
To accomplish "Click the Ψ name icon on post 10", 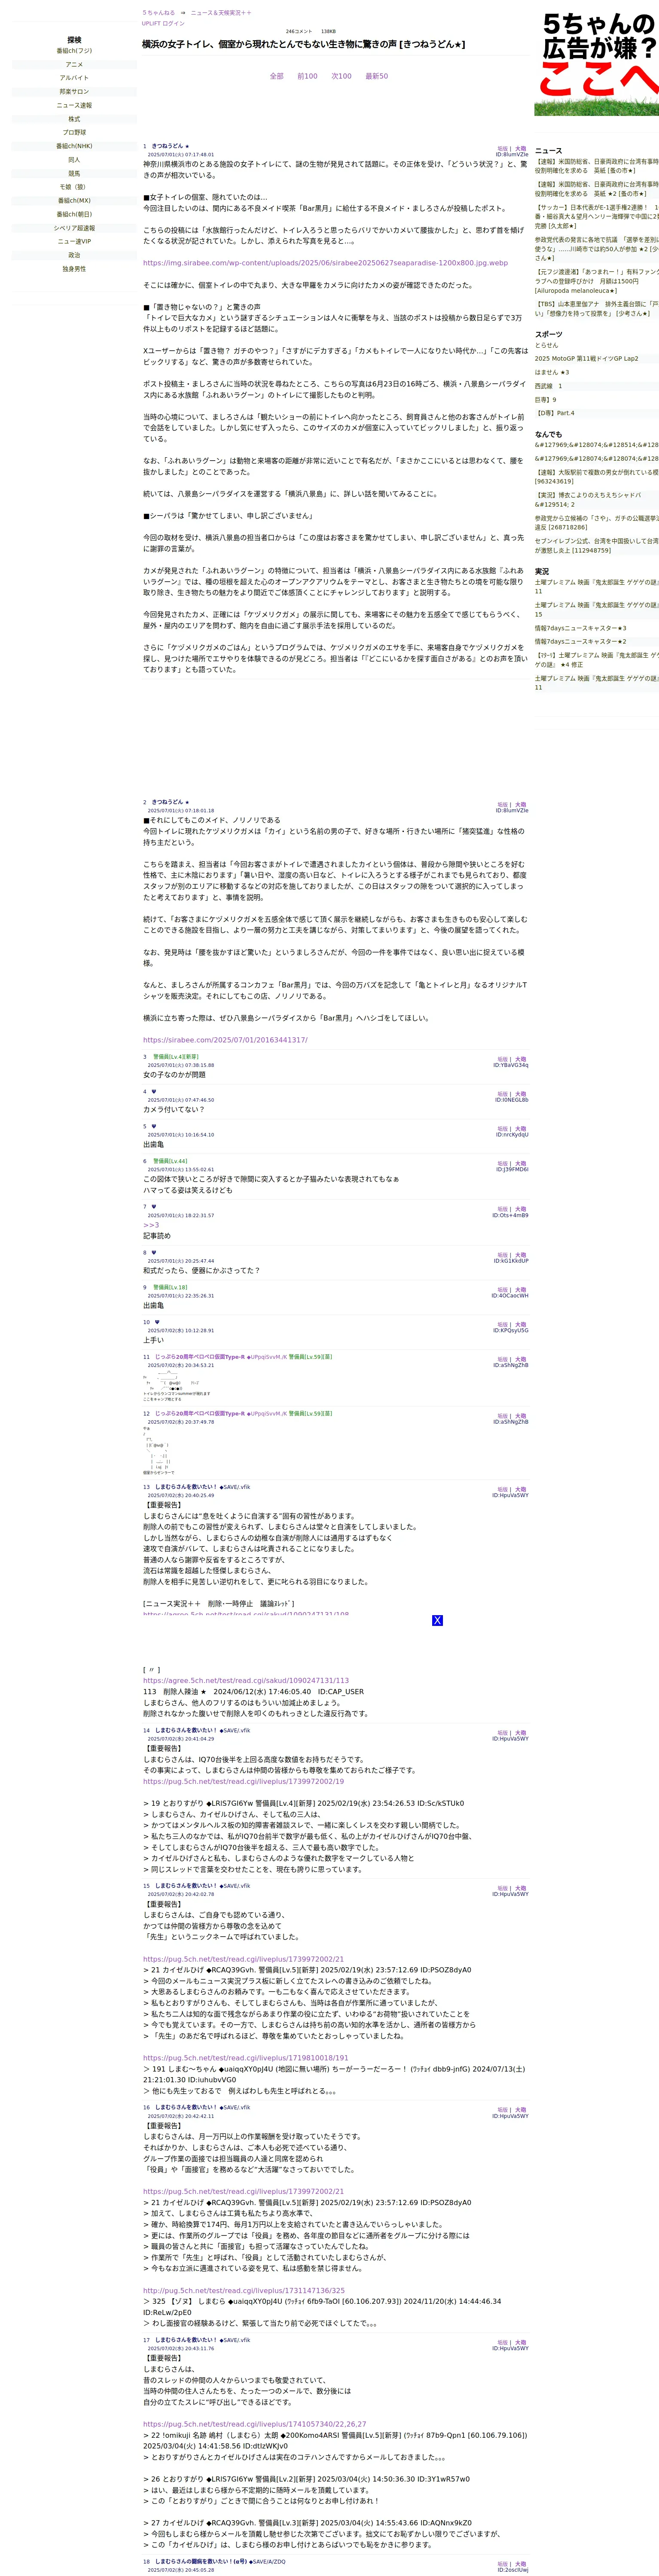I will pyautogui.click(x=157, y=1322).
